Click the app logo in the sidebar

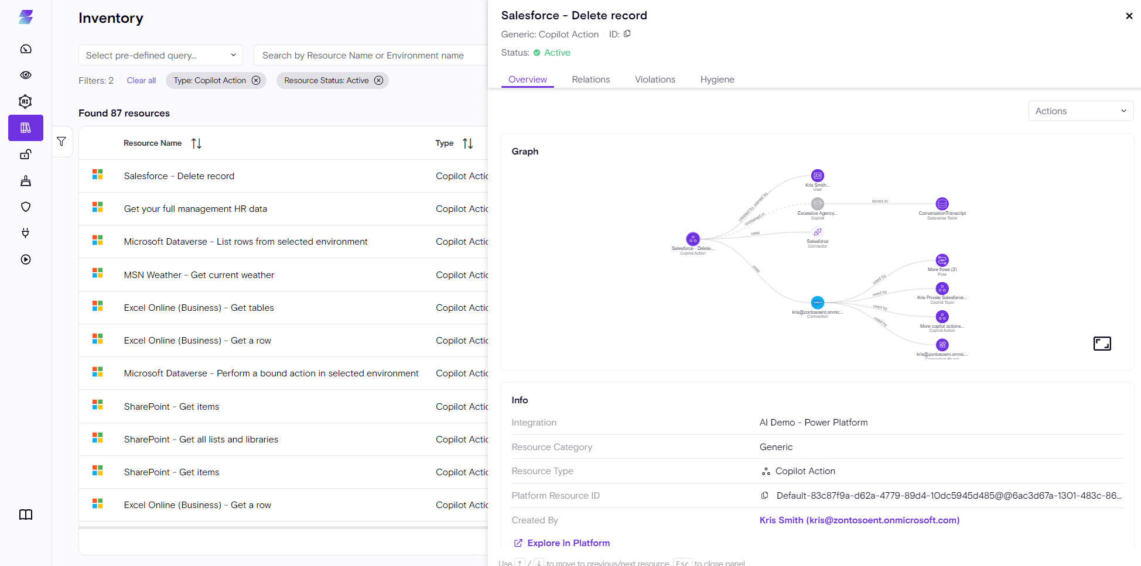pos(26,17)
